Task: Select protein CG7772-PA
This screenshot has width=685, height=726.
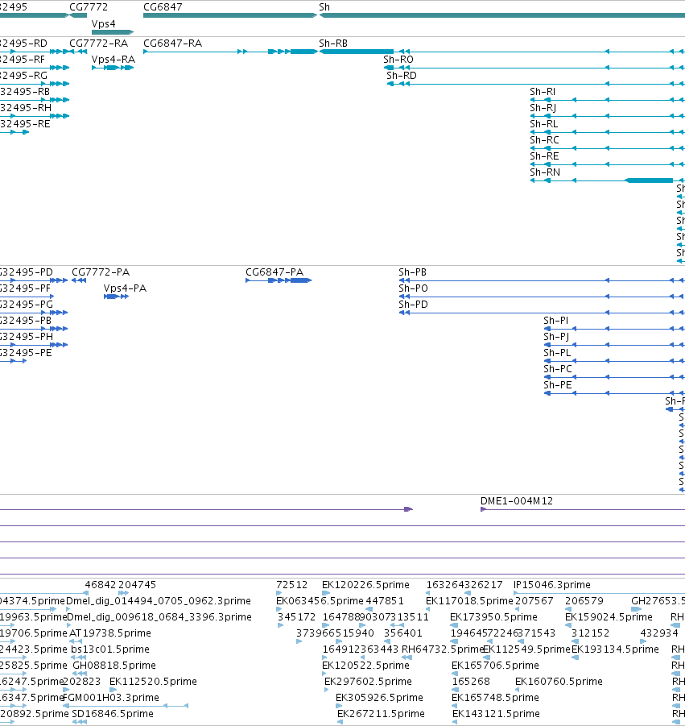Action: point(101,272)
